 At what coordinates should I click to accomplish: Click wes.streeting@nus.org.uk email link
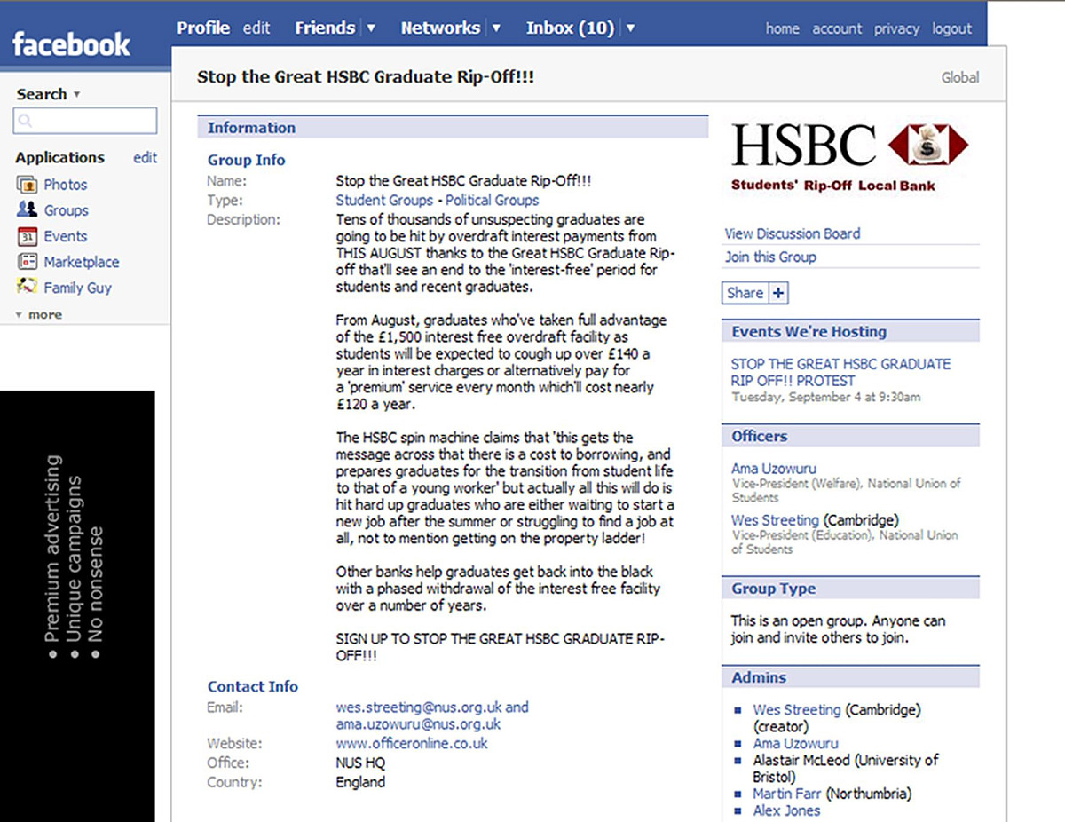pyautogui.click(x=419, y=707)
